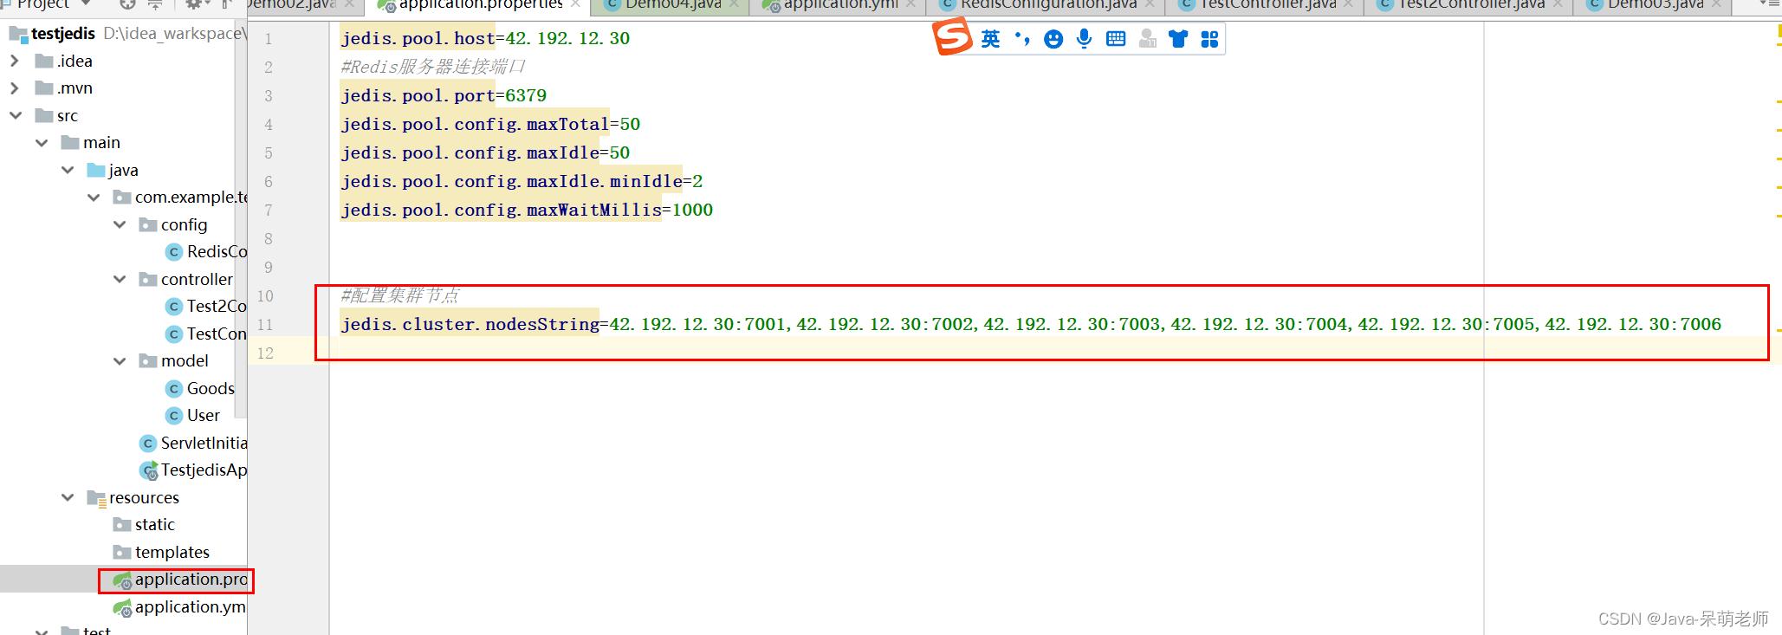Toggle Sogou punctuation mode
This screenshot has height=635, width=1782.
[1022, 39]
